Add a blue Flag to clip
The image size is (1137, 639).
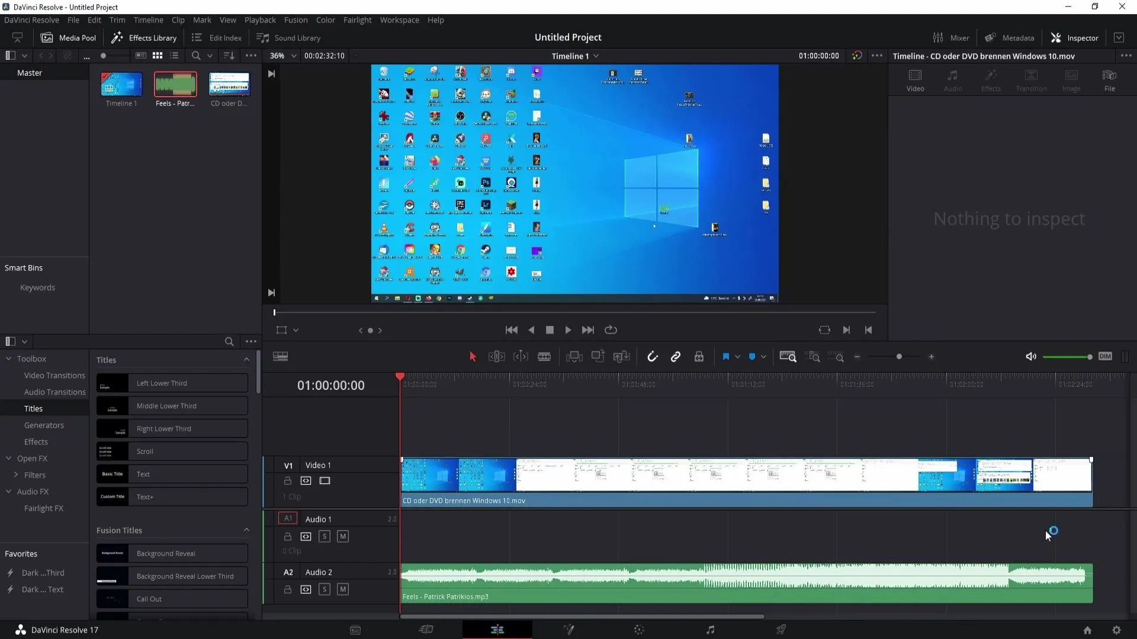(x=726, y=357)
